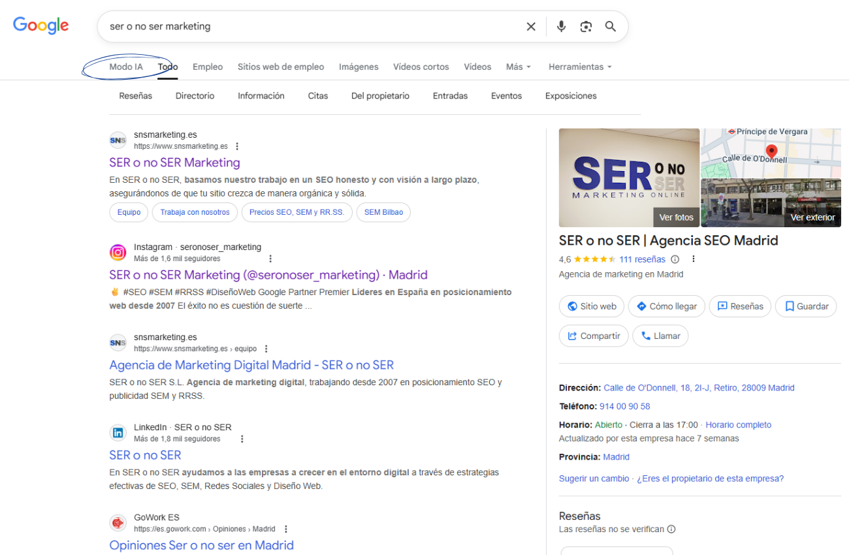Select the Reseñas filter
This screenshot has height=555, width=849.
coord(136,96)
